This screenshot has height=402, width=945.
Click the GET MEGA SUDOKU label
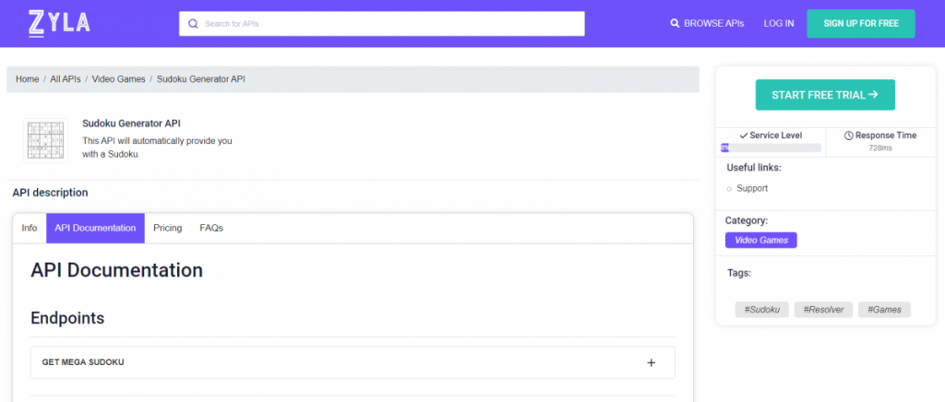(x=83, y=362)
